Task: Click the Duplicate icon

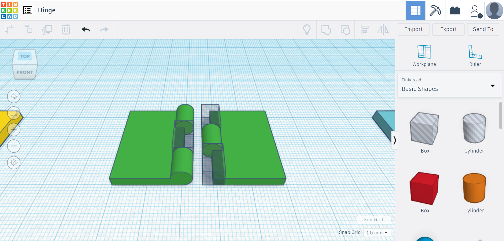Action: point(47,29)
